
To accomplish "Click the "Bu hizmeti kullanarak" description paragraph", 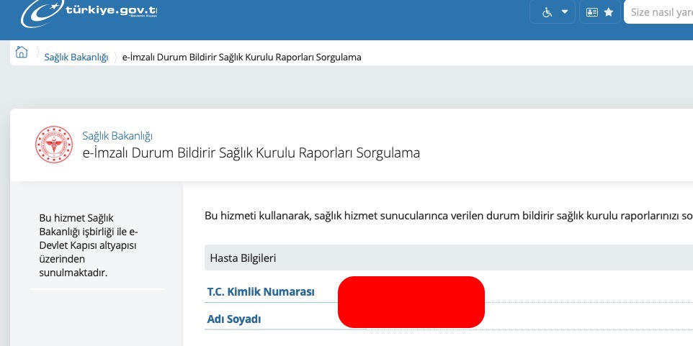I will pyautogui.click(x=448, y=215).
